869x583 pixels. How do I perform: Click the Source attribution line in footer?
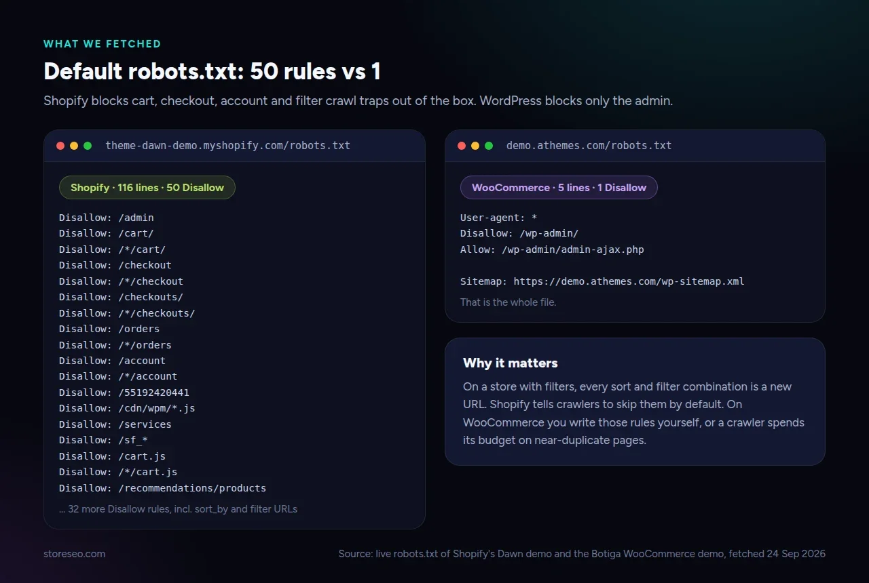582,554
